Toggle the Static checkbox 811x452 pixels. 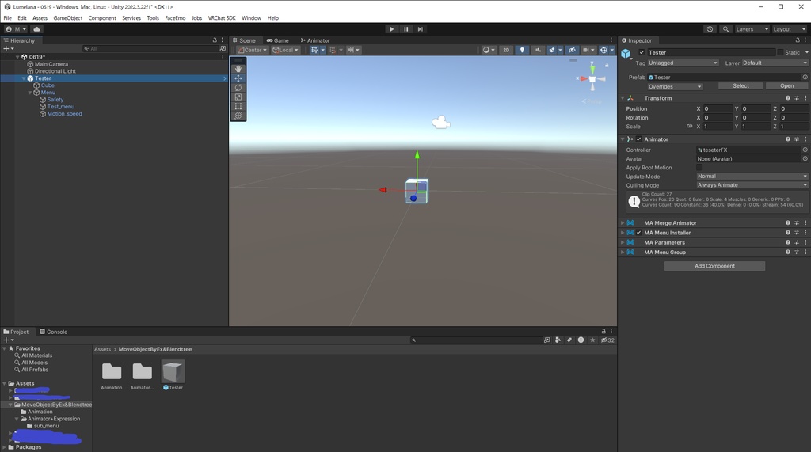780,52
